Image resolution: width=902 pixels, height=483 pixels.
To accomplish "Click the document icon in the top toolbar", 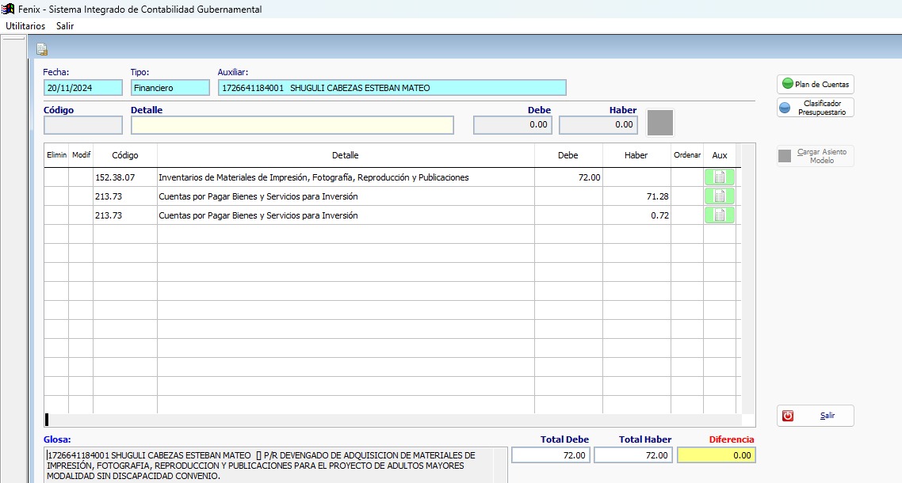I will tap(42, 49).
